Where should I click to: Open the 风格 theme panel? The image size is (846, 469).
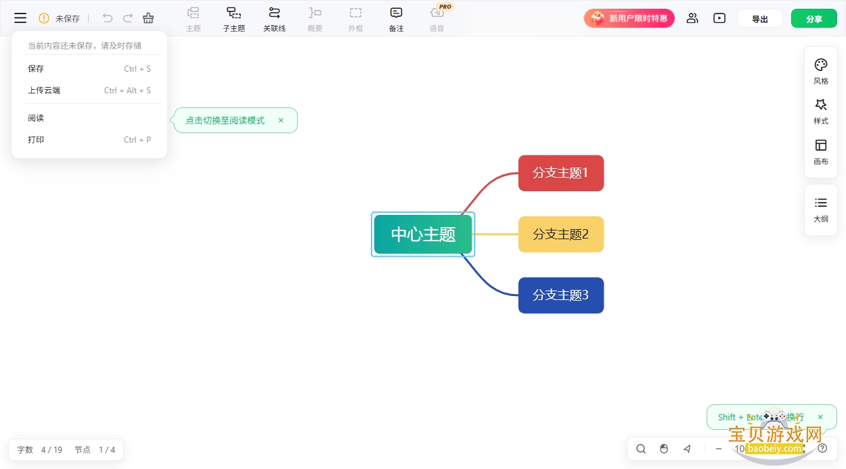[x=821, y=71]
